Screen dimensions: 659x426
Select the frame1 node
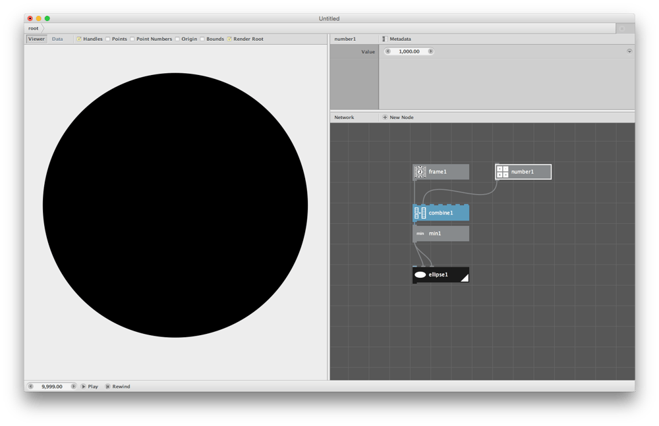coord(440,172)
